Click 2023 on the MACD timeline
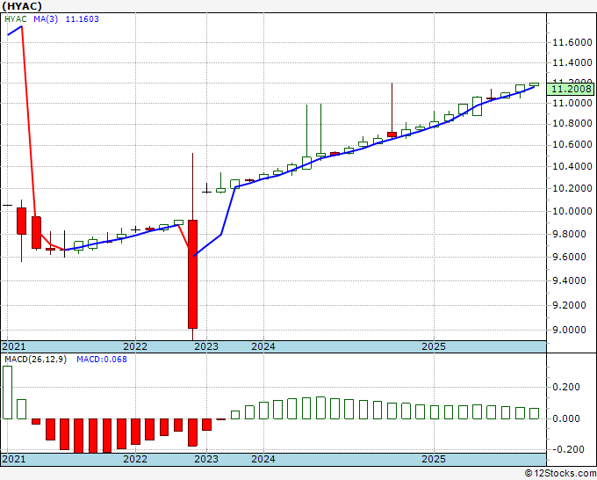This screenshot has height=480, width=597. 206,459
